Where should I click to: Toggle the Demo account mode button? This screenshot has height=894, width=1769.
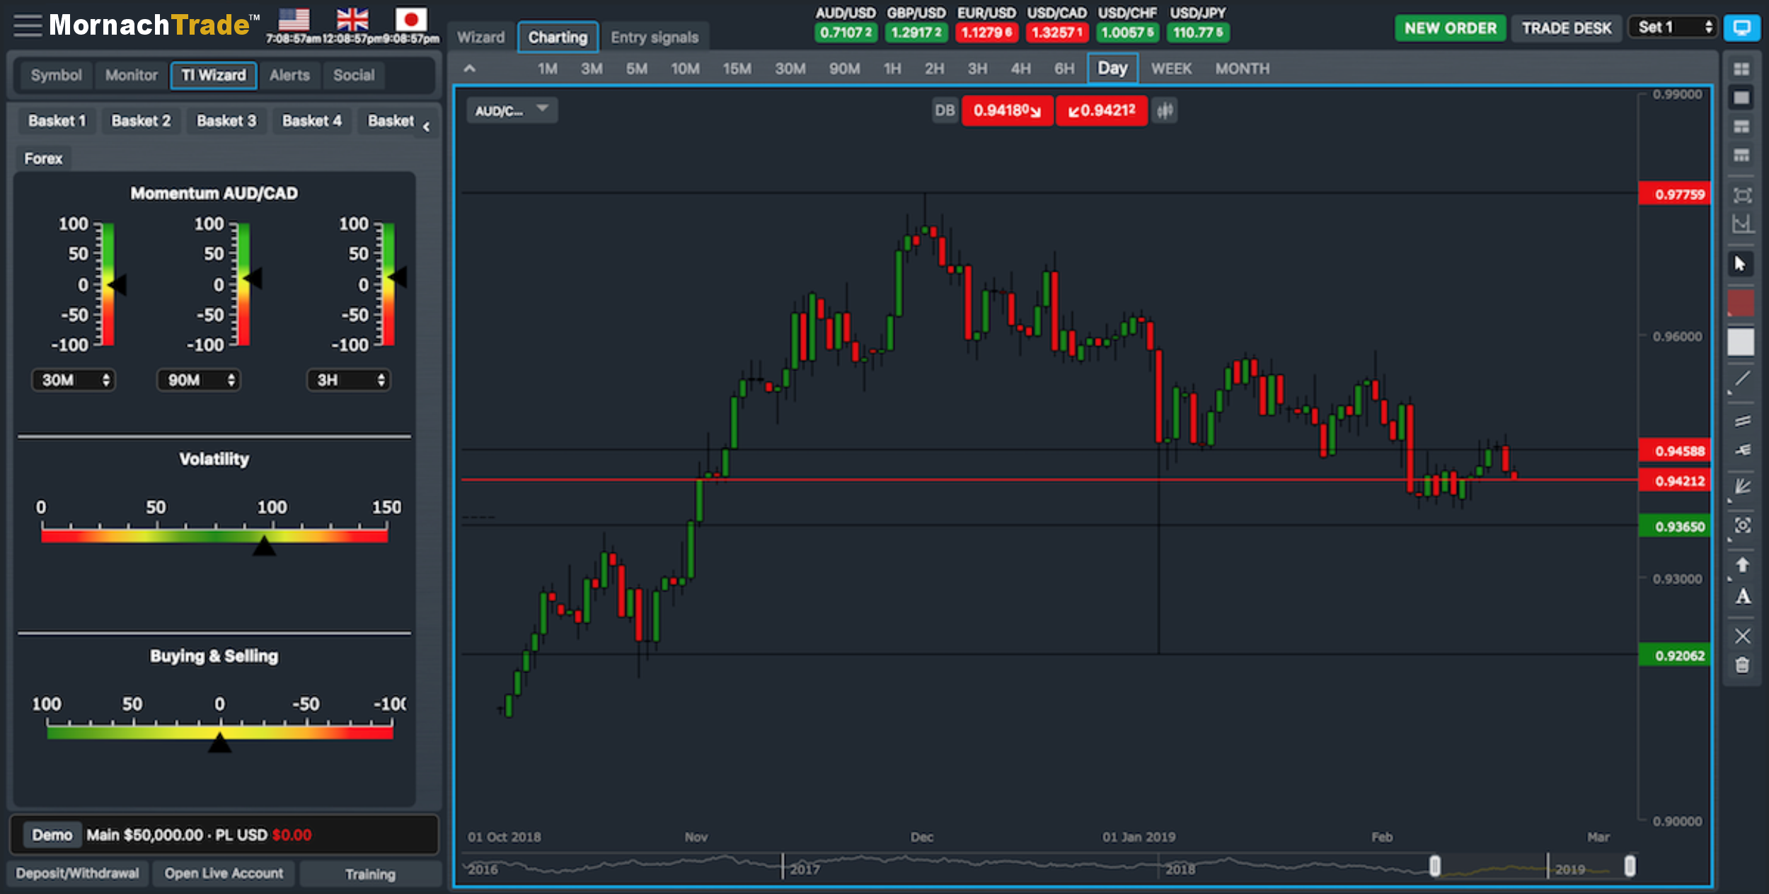click(52, 835)
